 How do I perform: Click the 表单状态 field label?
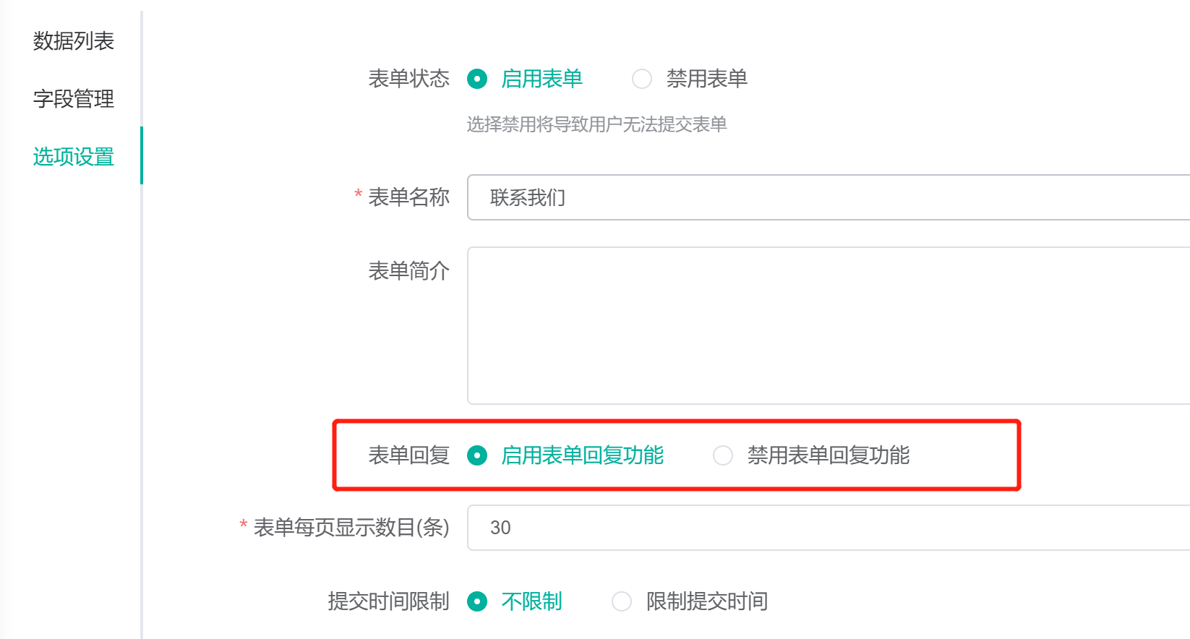pyautogui.click(x=408, y=79)
